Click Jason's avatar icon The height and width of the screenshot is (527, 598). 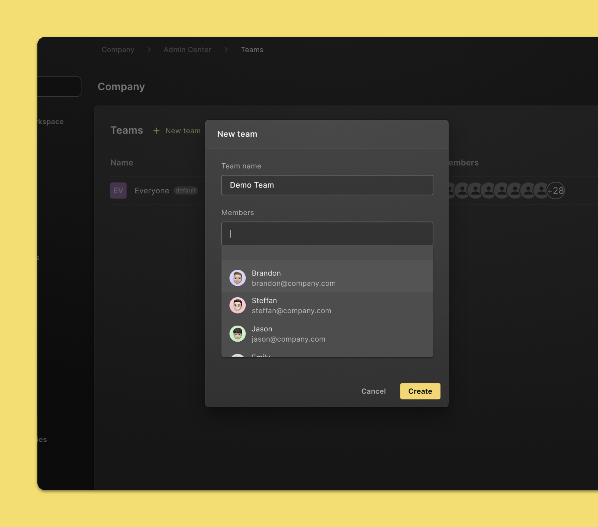237,334
